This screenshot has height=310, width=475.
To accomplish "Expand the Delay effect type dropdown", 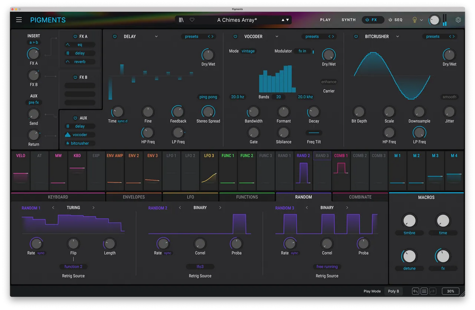I will [x=156, y=36].
